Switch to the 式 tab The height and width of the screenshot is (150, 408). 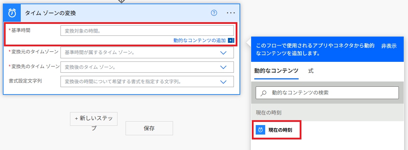tap(311, 71)
